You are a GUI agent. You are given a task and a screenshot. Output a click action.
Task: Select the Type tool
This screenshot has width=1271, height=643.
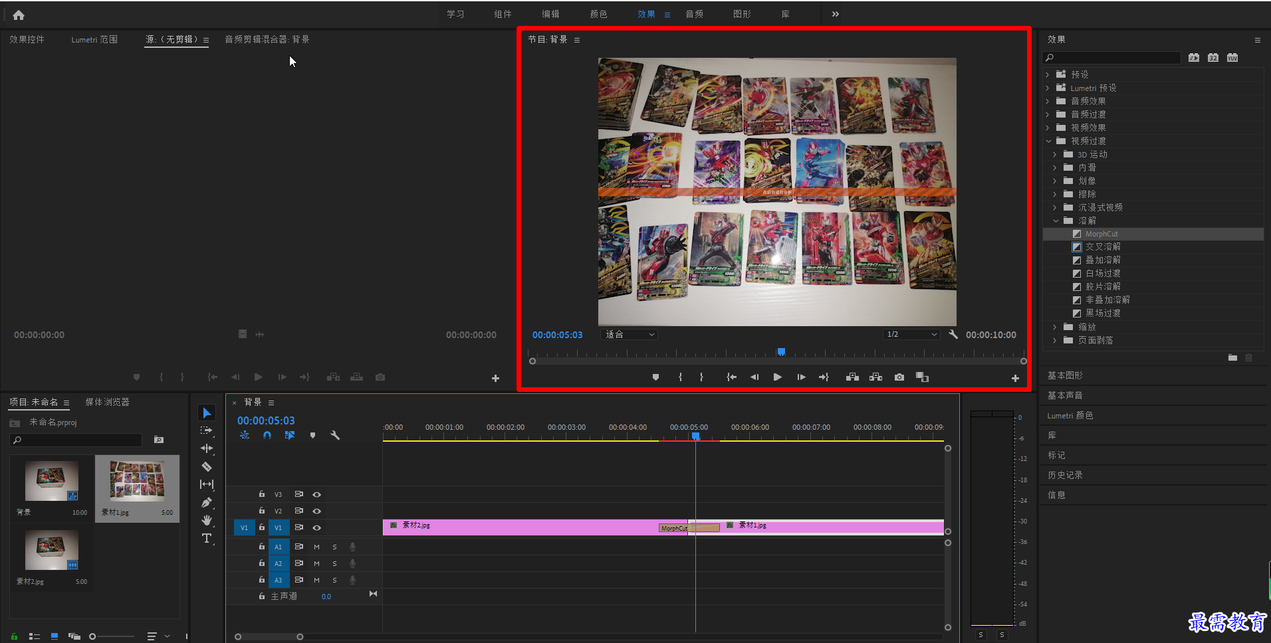[207, 538]
